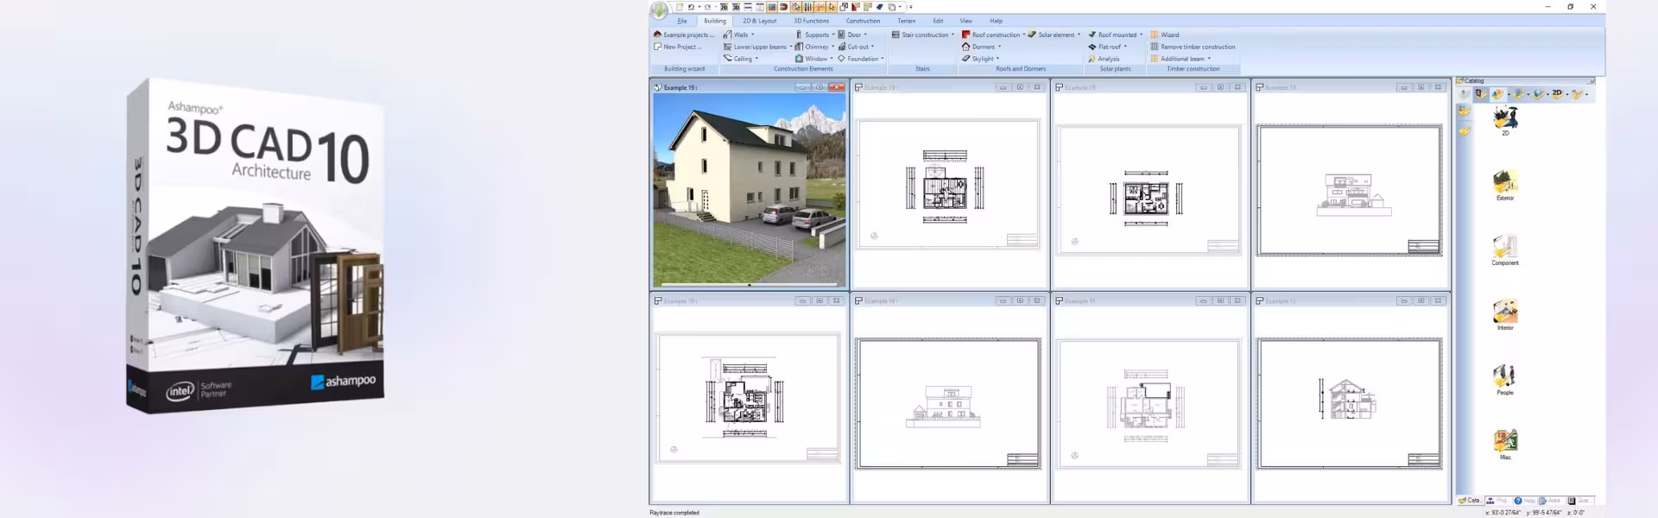Switch to the Quantities bottom panel tab
1658x518 pixels.
[1579, 500]
